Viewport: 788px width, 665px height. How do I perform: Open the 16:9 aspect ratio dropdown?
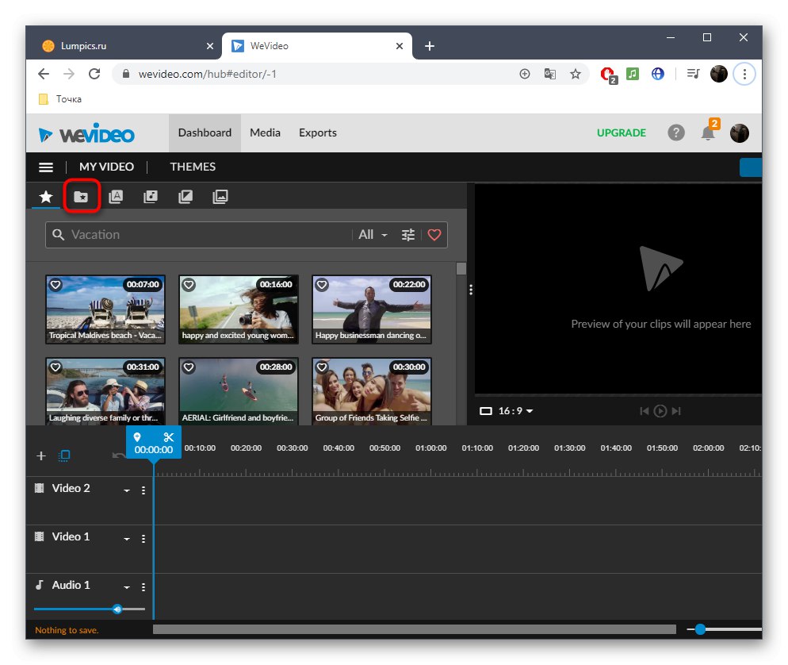[x=508, y=411]
